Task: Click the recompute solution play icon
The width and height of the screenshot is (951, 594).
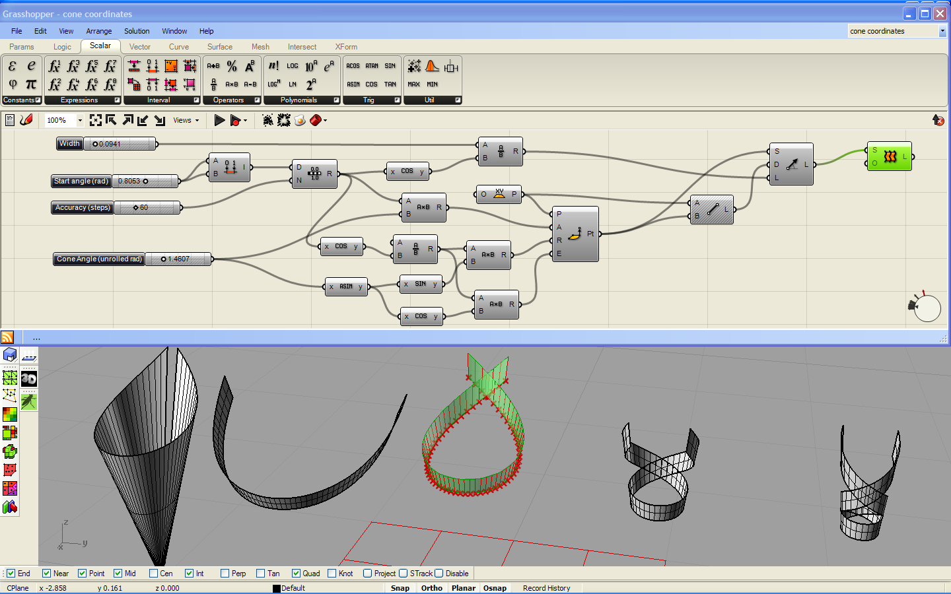Action: pyautogui.click(x=219, y=120)
